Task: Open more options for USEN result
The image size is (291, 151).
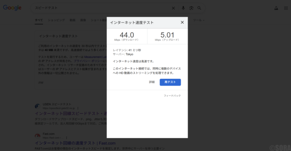Action: click(78, 108)
